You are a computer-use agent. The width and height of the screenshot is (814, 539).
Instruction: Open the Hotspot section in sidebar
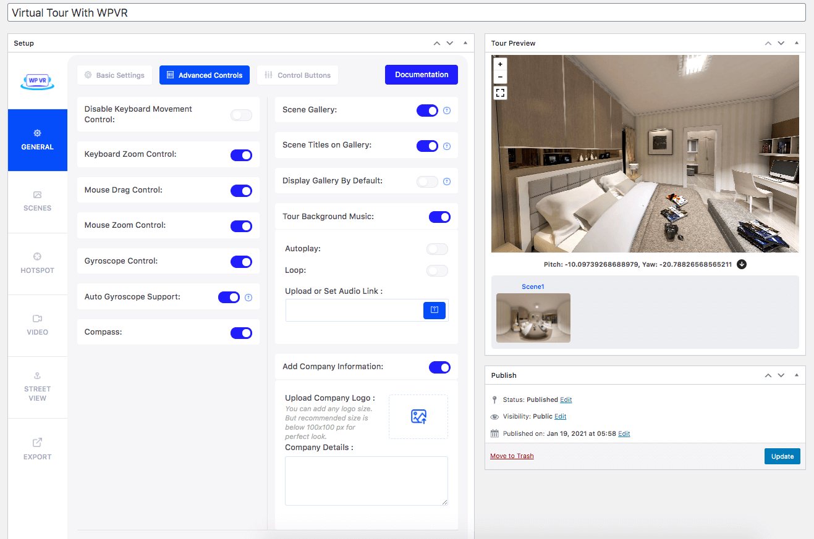37,264
